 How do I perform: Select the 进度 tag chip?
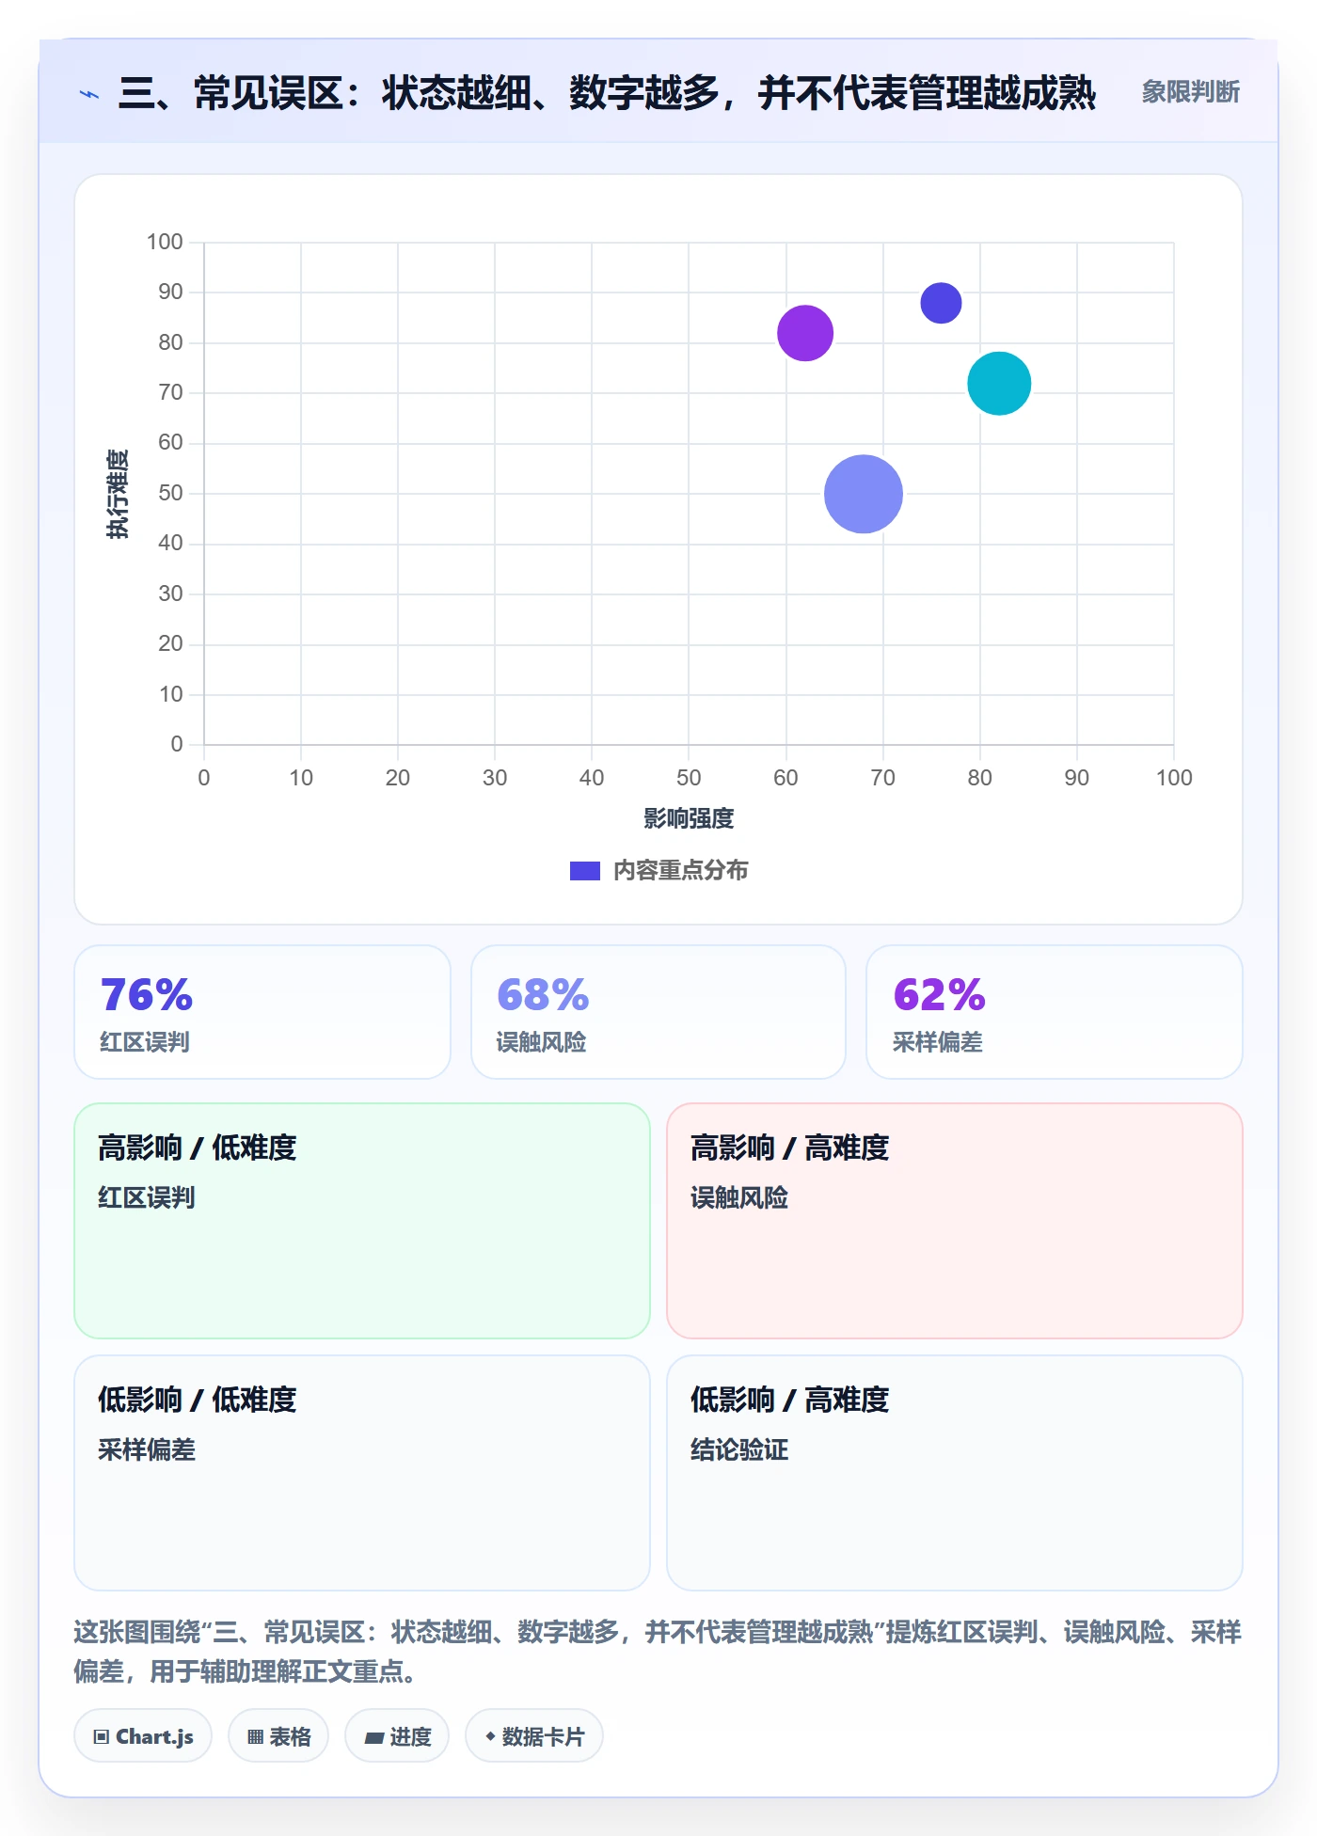(x=397, y=1735)
